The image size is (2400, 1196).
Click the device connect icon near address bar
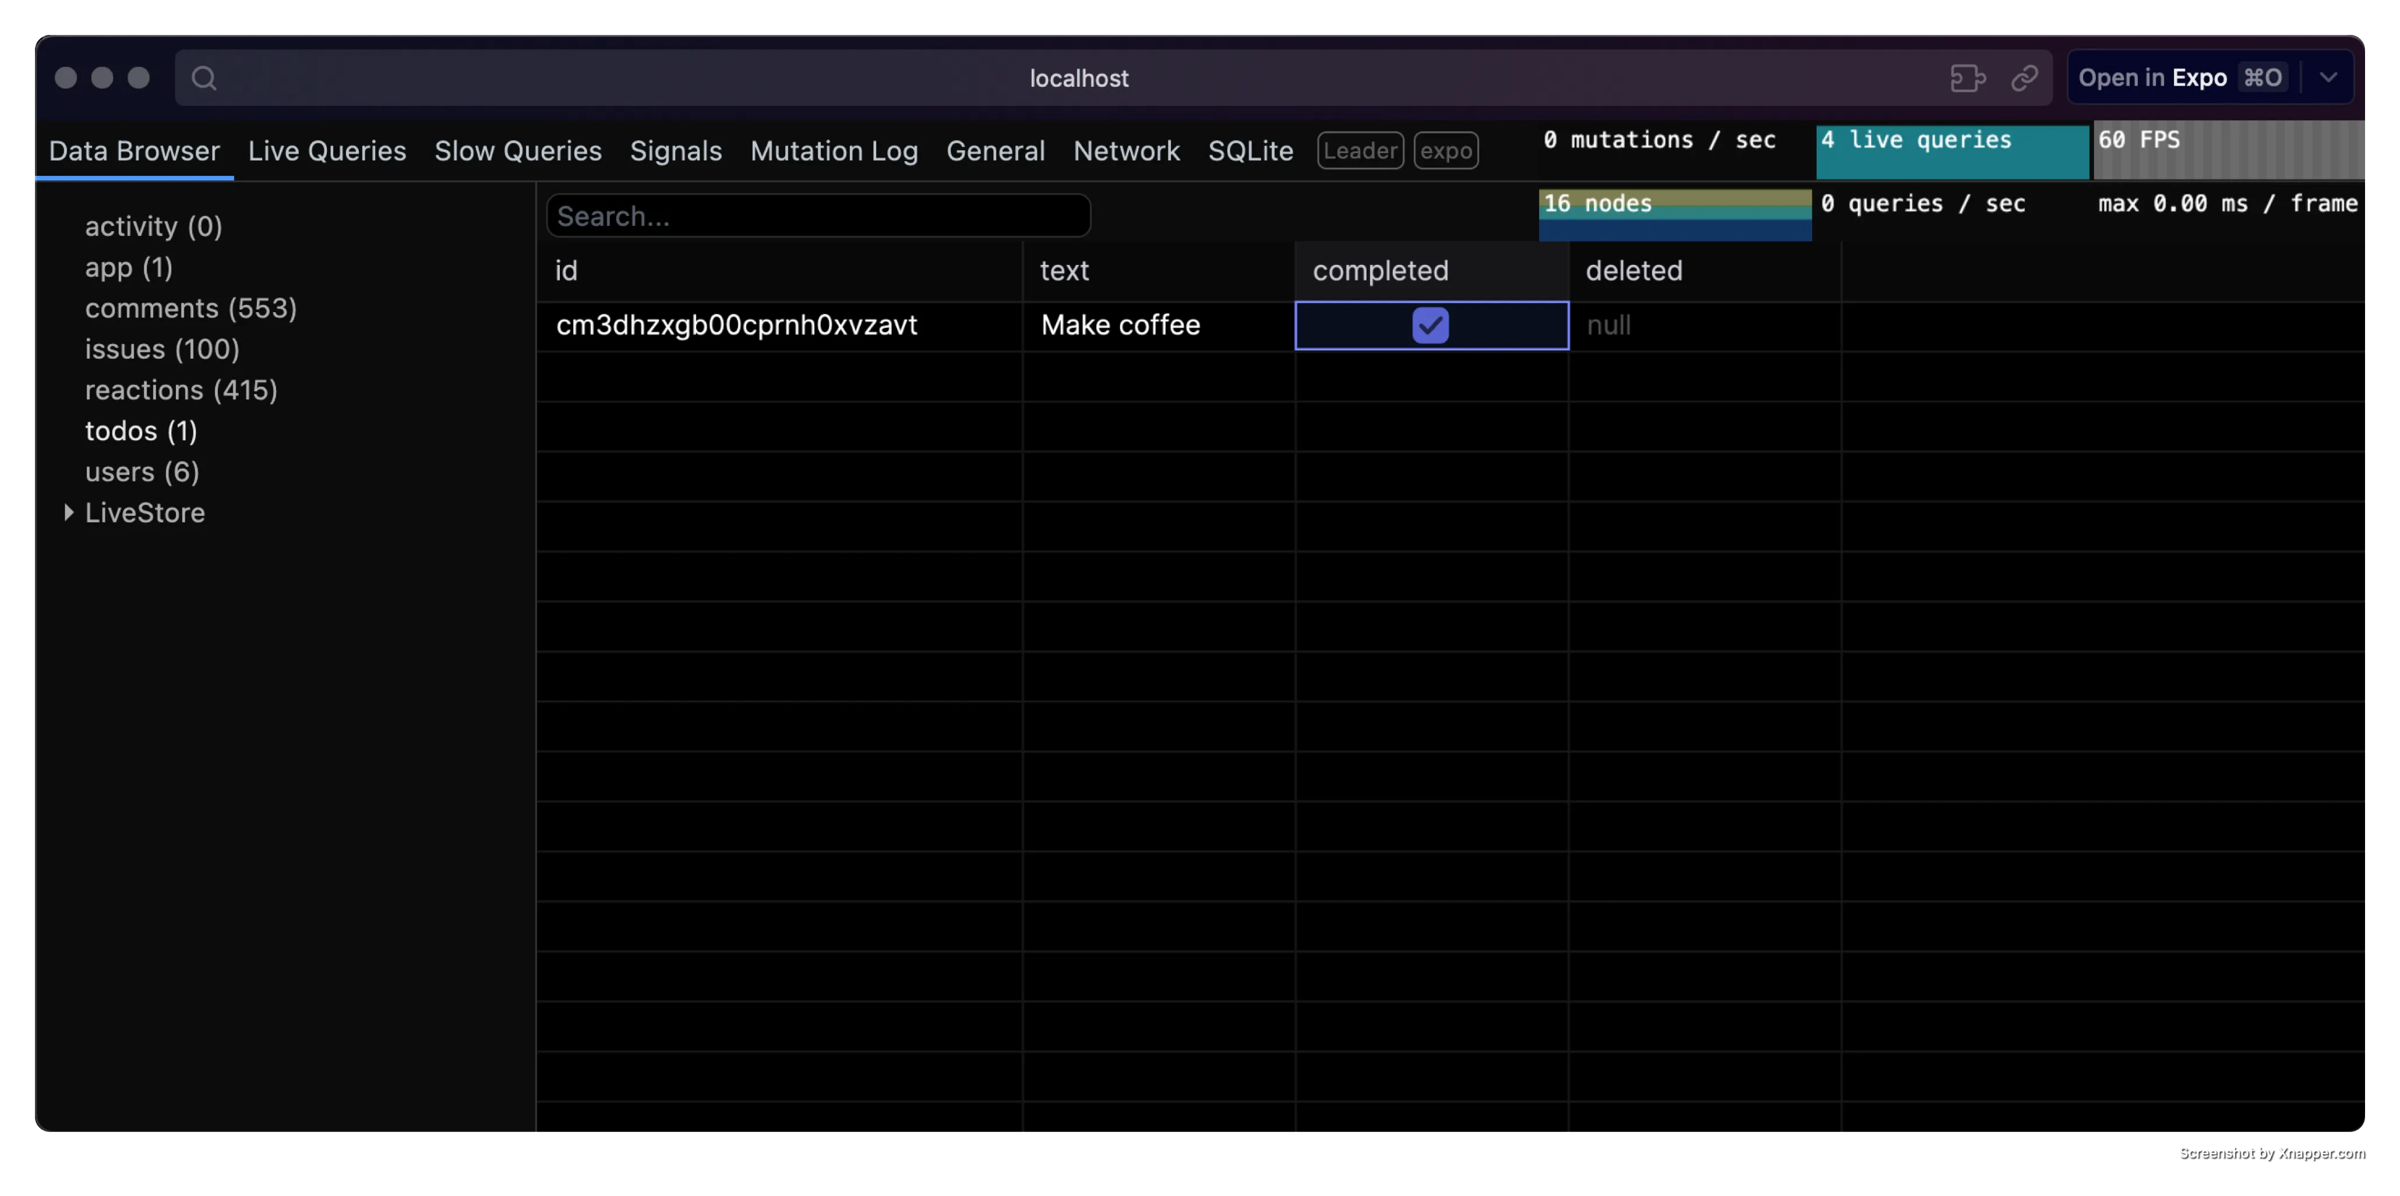(1967, 78)
